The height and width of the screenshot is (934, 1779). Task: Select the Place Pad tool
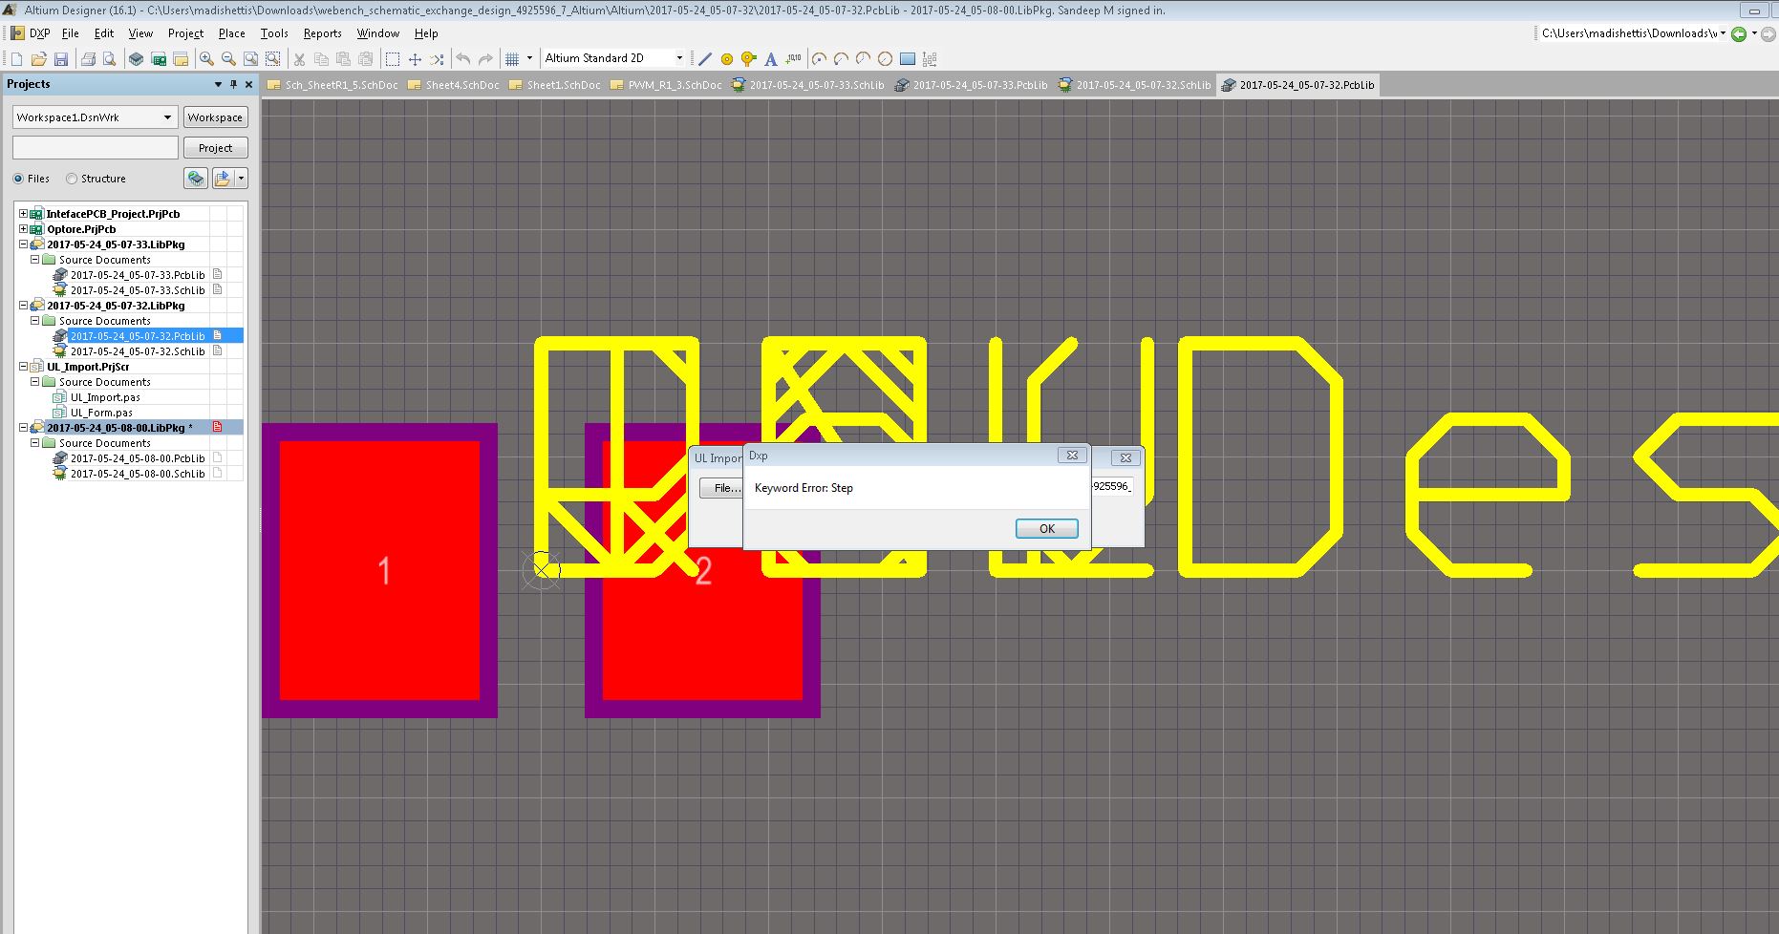(727, 59)
